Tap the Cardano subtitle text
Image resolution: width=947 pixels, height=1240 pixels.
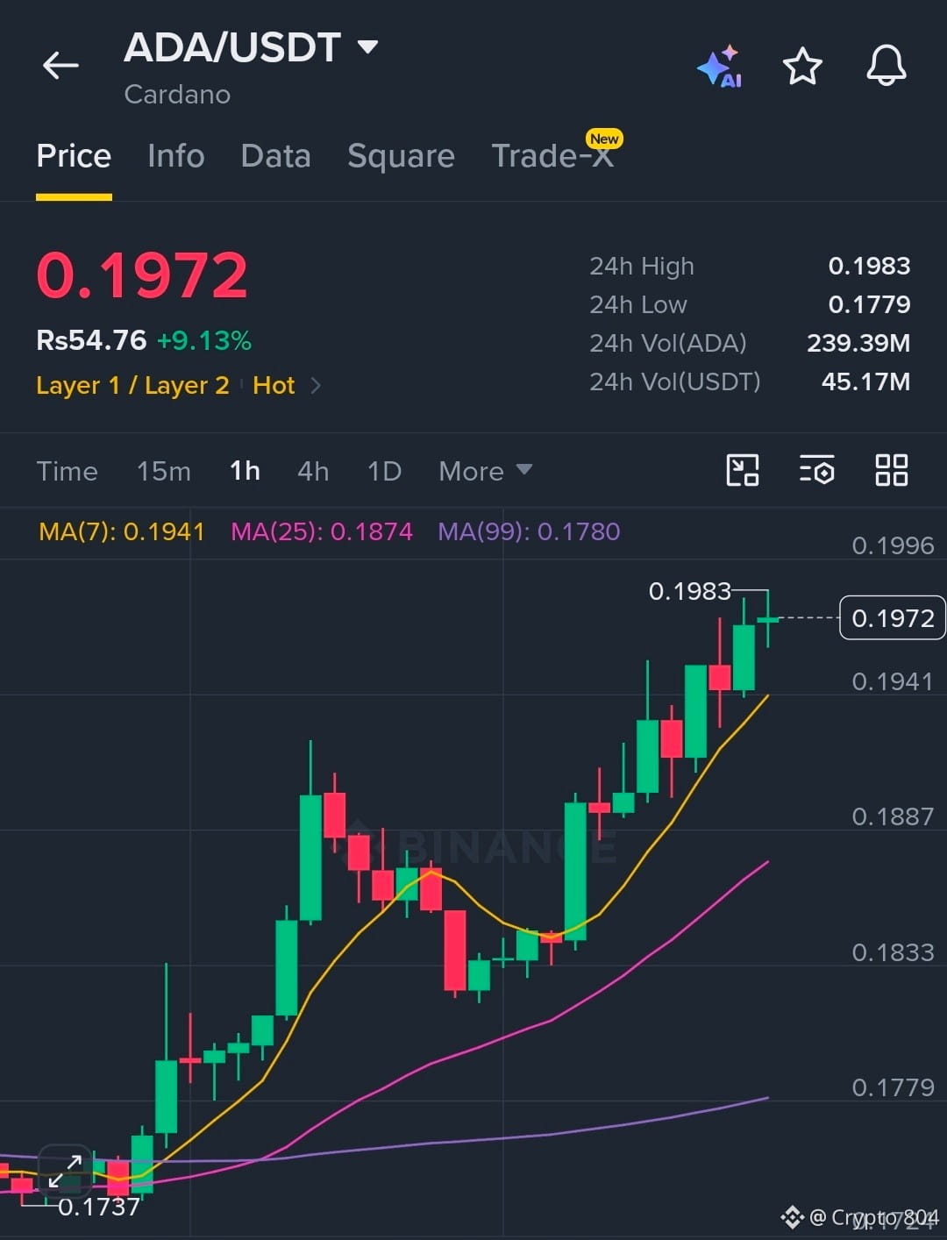177,94
